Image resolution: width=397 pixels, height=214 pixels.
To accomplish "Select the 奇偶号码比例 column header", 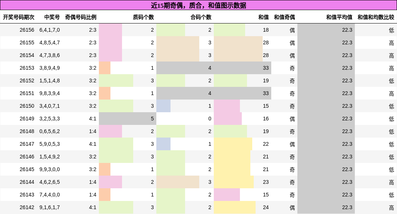I will point(81,17).
